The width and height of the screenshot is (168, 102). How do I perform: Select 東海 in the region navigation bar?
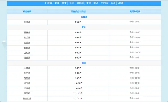[x=89, y=3]
